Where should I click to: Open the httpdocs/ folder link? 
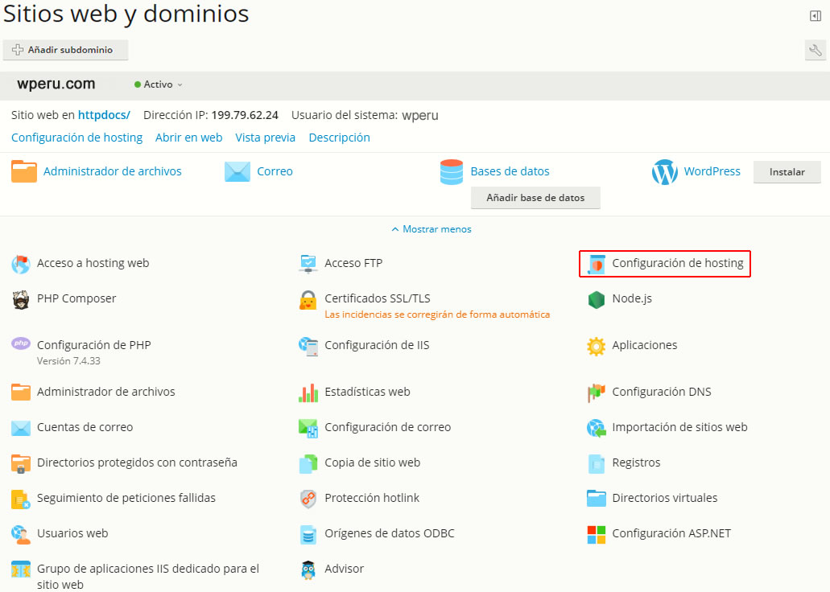(x=104, y=115)
